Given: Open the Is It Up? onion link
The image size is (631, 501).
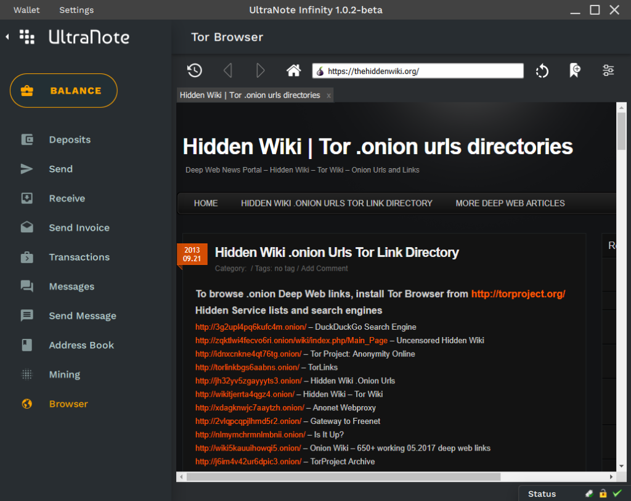Looking at the screenshot, I should (250, 434).
